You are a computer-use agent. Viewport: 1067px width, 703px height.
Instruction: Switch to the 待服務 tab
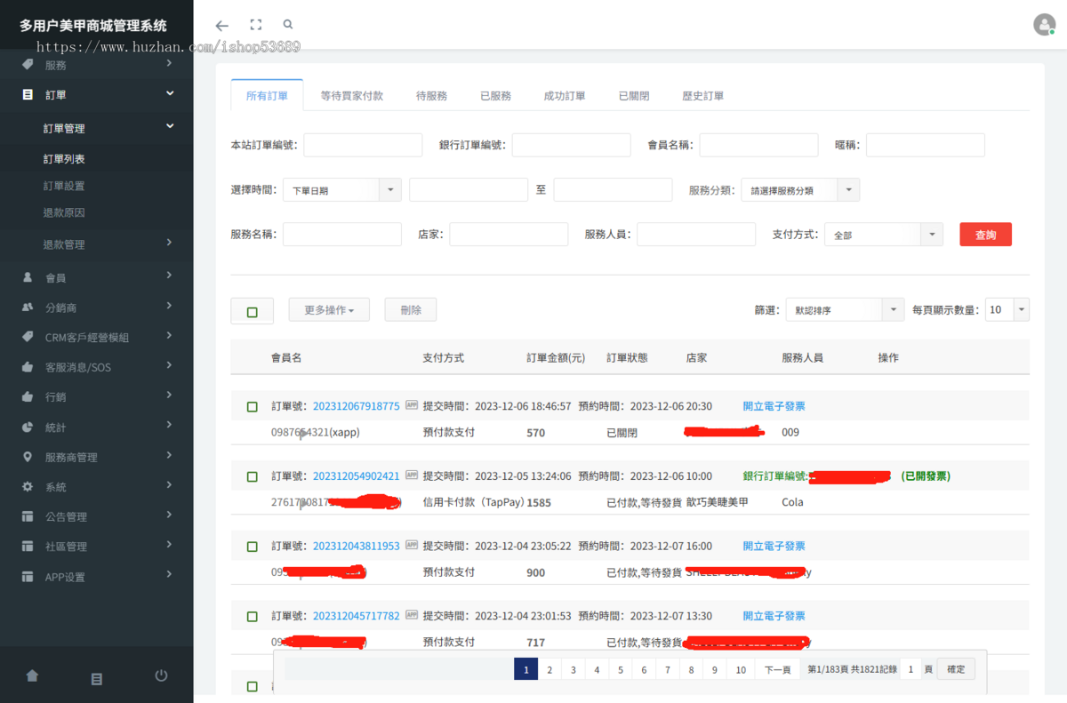click(431, 95)
